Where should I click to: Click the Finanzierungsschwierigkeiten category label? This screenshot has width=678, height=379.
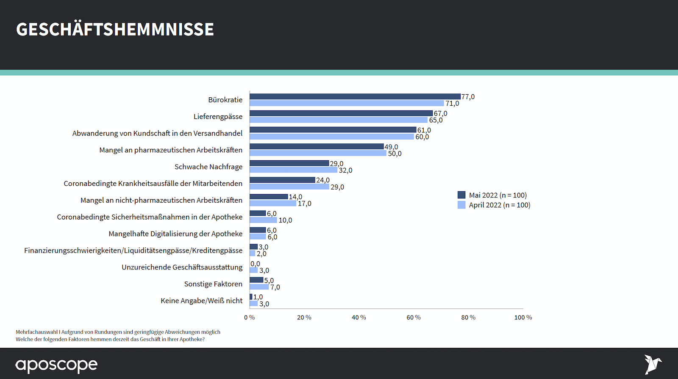point(133,250)
